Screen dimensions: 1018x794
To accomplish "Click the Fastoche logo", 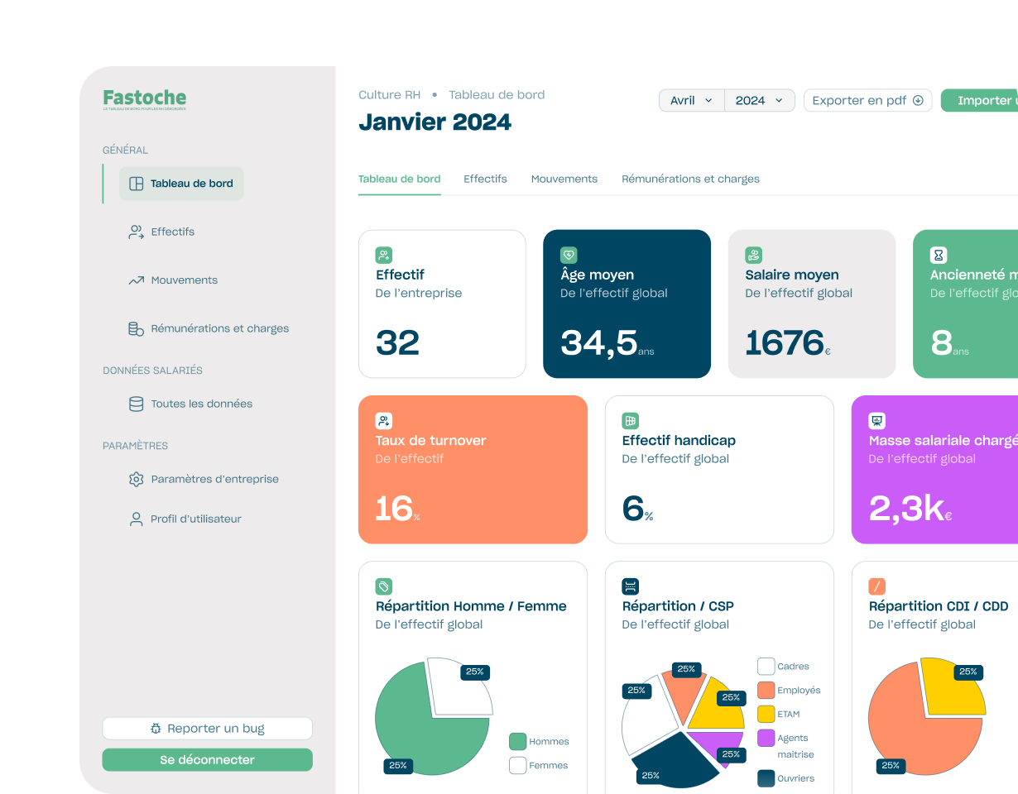I will (145, 99).
